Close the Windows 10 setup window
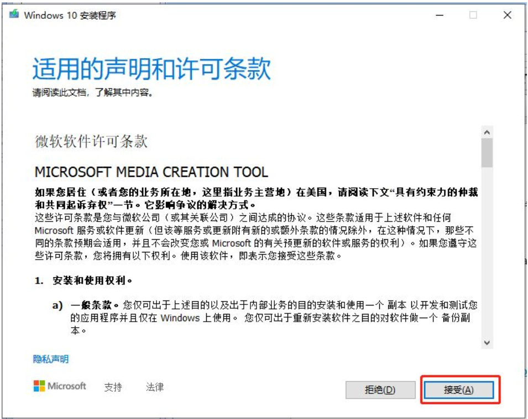Screen dimensions: 528x419 pos(508,15)
